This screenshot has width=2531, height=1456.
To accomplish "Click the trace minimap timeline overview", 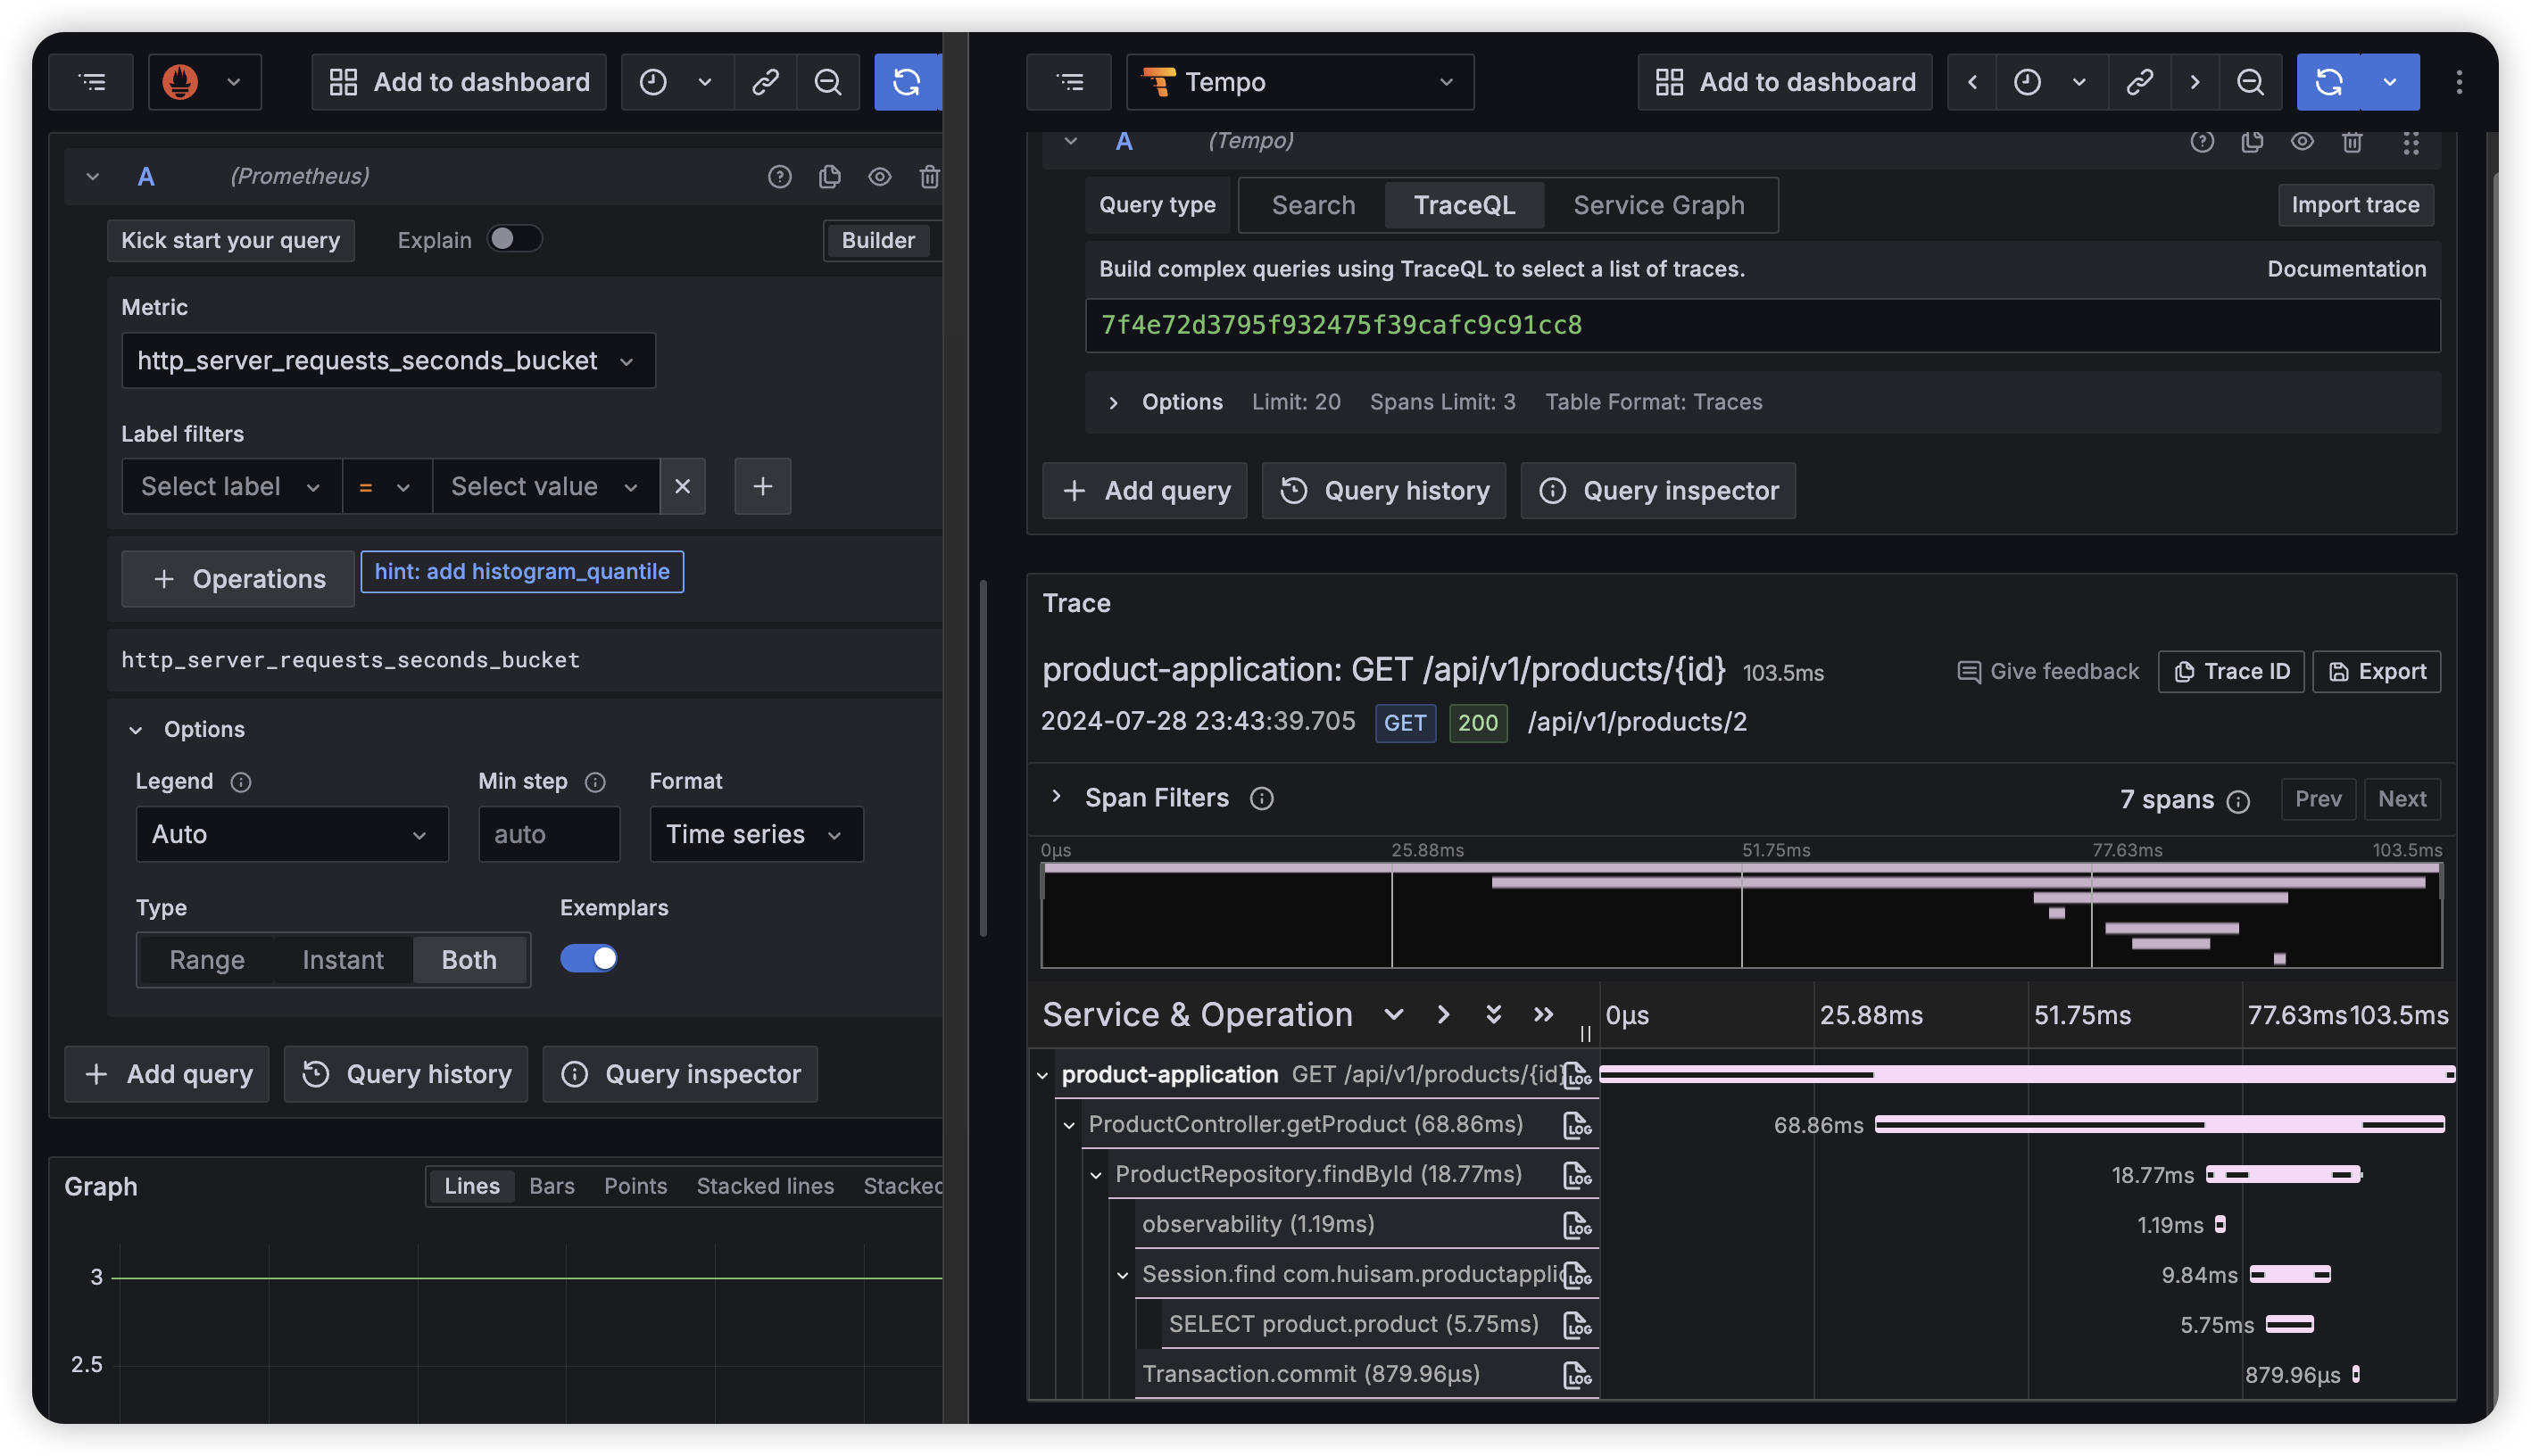I will (1740, 915).
